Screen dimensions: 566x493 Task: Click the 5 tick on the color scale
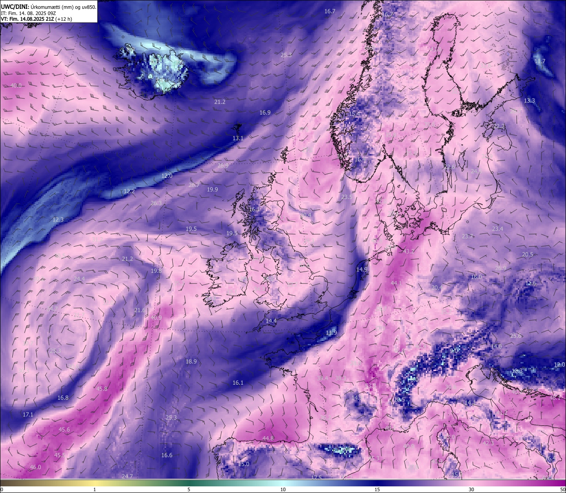(189, 489)
